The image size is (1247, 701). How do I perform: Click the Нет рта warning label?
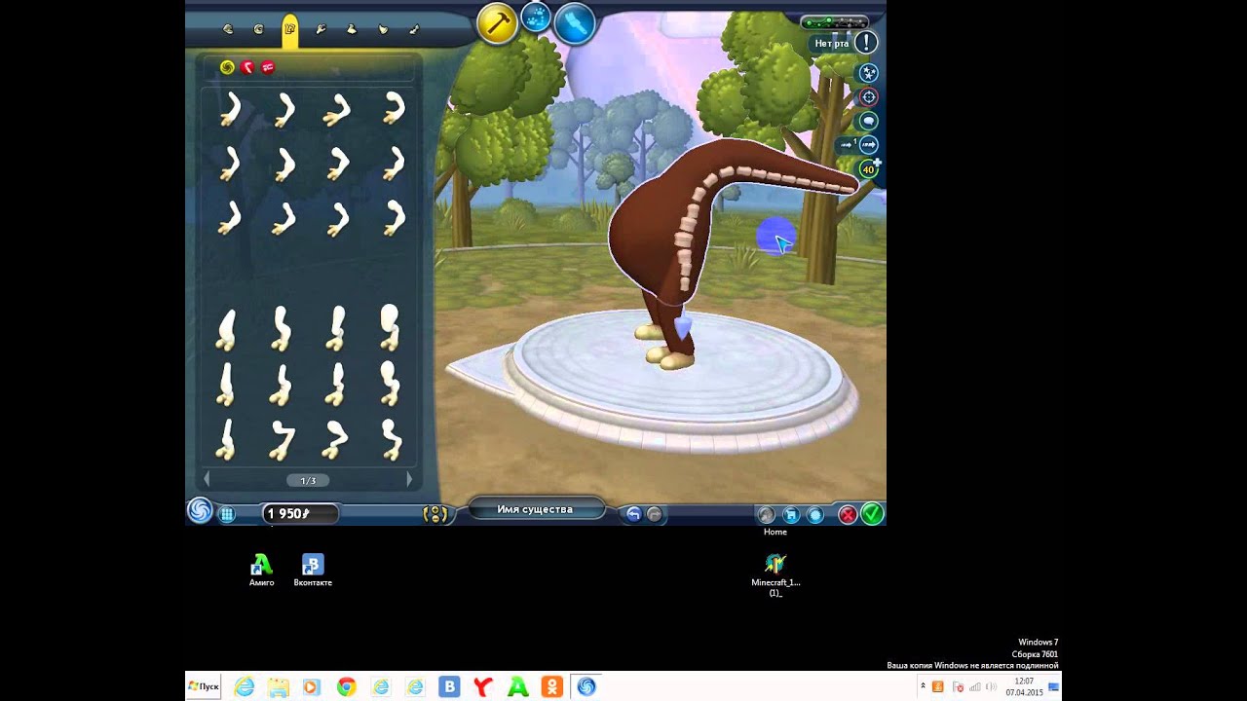pyautogui.click(x=831, y=44)
